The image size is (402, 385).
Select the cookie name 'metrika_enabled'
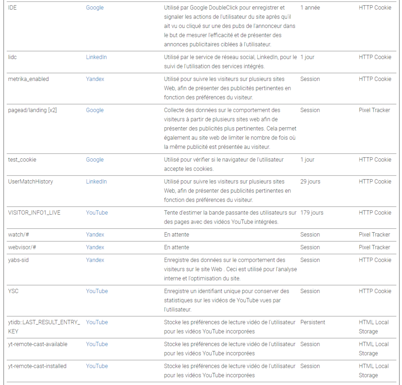click(x=28, y=79)
